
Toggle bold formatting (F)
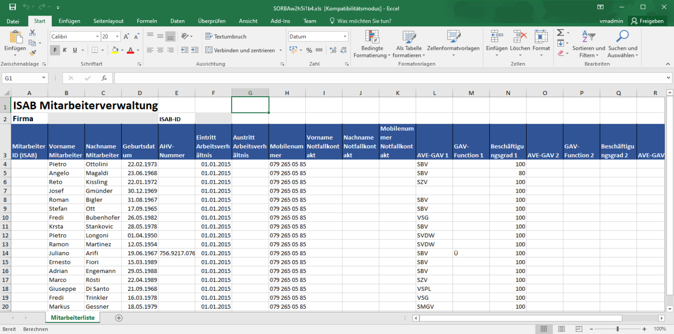click(55, 50)
